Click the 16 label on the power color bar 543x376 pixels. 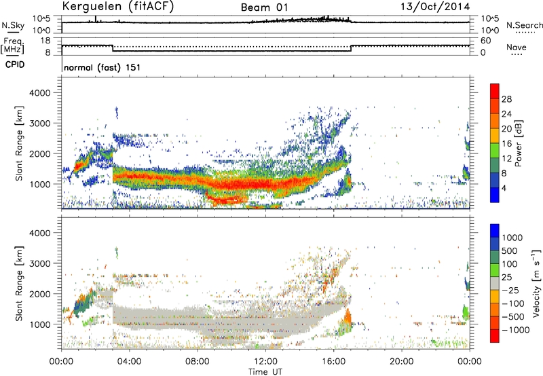(x=506, y=144)
